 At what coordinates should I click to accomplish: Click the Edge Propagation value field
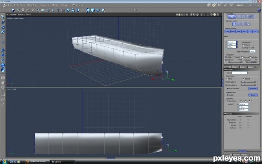coord(253,51)
